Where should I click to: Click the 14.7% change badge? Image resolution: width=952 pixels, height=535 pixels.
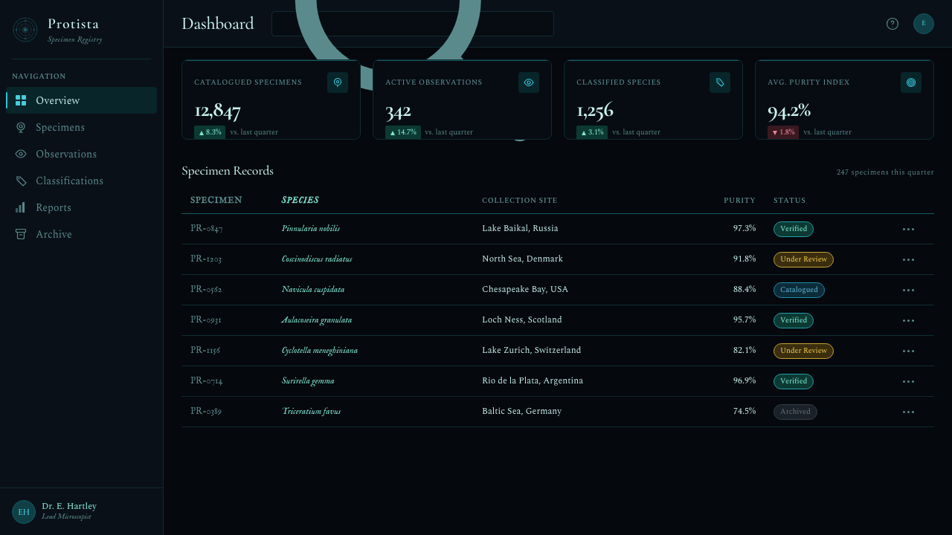point(403,132)
